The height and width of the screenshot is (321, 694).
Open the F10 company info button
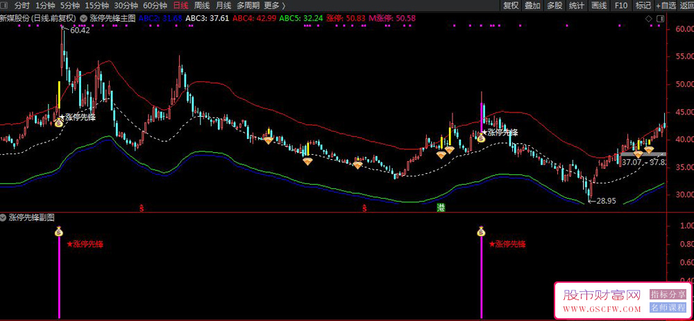(621, 6)
